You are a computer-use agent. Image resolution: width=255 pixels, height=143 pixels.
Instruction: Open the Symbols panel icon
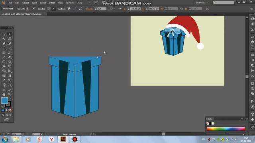tap(252, 120)
